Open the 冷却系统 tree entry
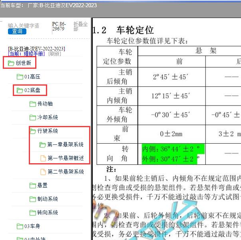This screenshot has width=241, height=240. [x=48, y=117]
